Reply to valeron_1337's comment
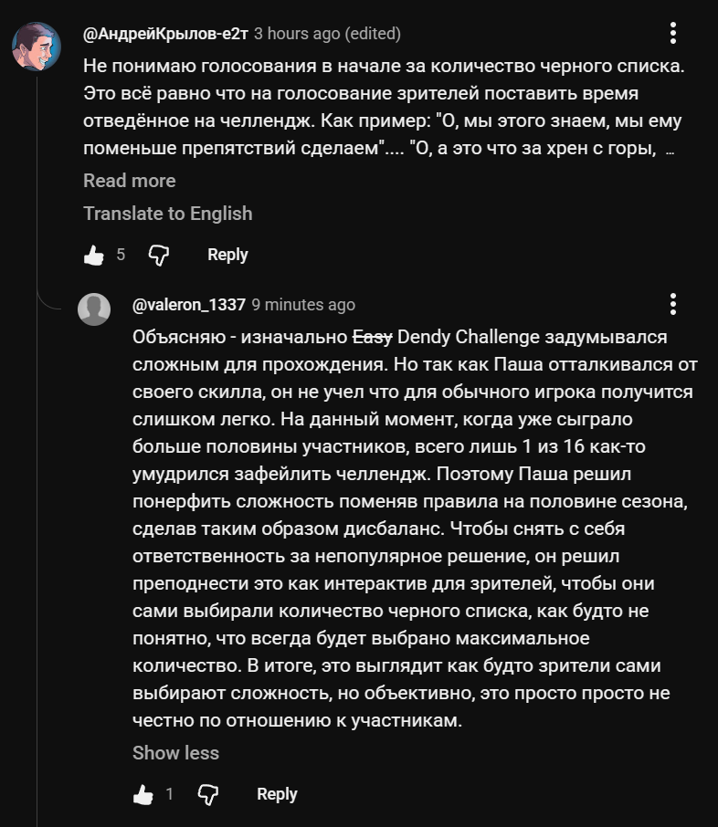 [x=277, y=794]
